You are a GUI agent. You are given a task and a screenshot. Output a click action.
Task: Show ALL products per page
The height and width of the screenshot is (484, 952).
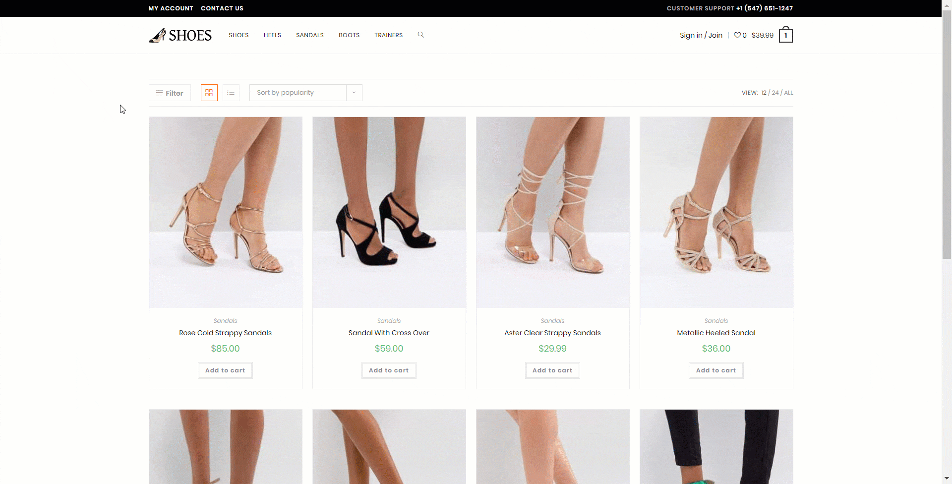tap(788, 93)
